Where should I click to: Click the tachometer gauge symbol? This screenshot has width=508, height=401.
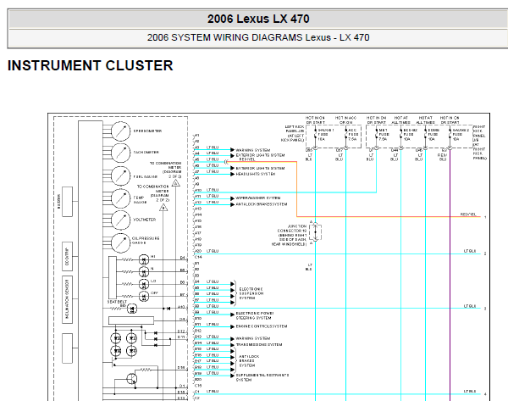pyautogui.click(x=120, y=153)
